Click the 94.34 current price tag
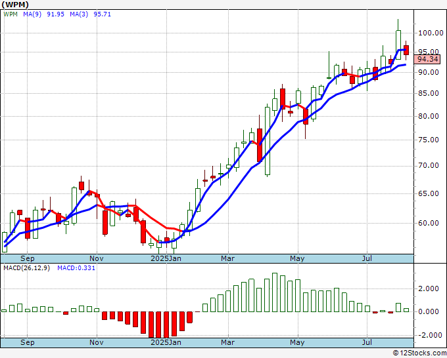The width and height of the screenshot is (447, 358). click(427, 59)
